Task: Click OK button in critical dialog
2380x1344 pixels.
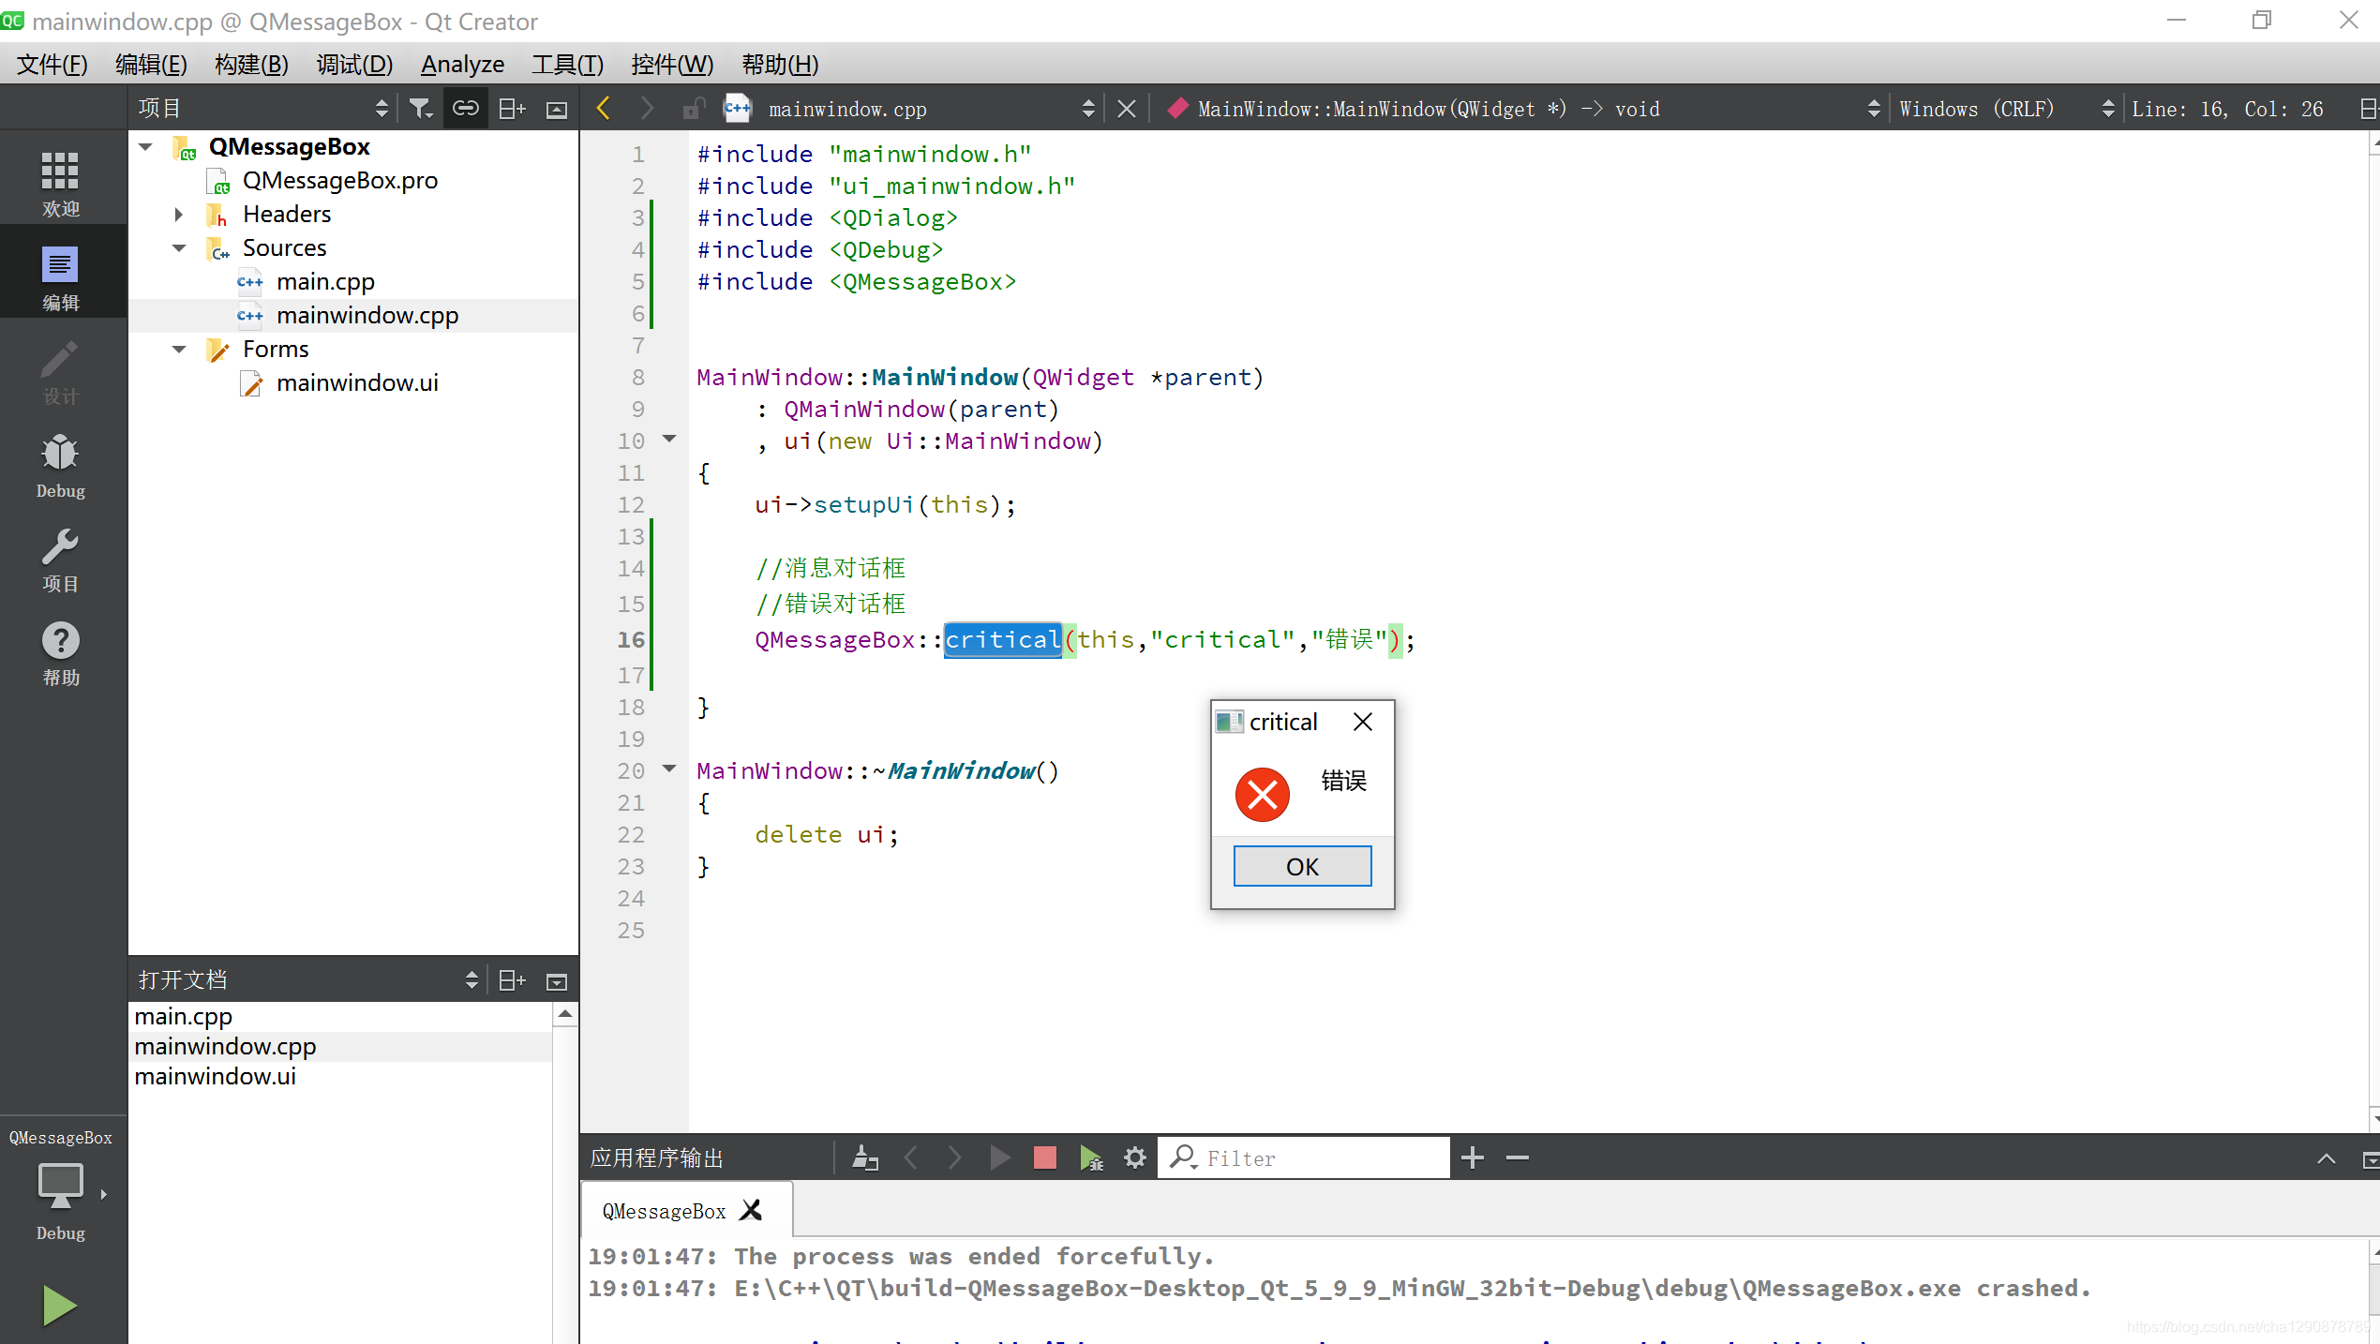Action: click(1303, 867)
